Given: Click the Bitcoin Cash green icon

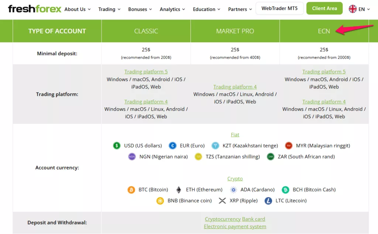Looking at the screenshot, I should coord(285,190).
